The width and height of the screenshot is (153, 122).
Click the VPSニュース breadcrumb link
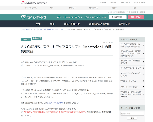66,29
